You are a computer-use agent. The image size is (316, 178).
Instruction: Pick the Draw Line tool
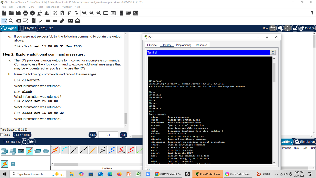[41, 21]
